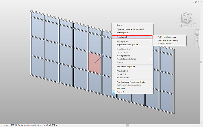The image size is (203, 127).
Task: Click the Zoom Region icon in navigation bar
Action: pyautogui.click(x=197, y=41)
